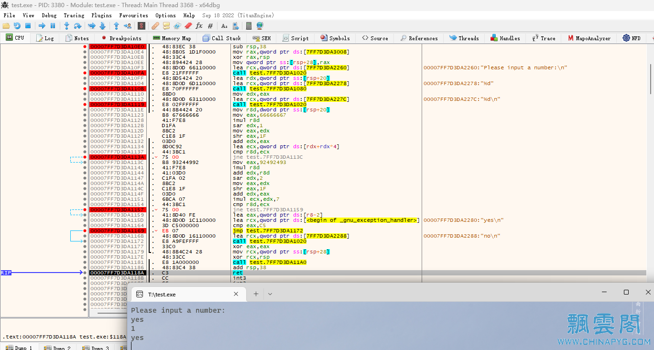Image resolution: width=654 pixels, height=350 pixels.
Task: Open the Plugins menu
Action: click(x=101, y=15)
